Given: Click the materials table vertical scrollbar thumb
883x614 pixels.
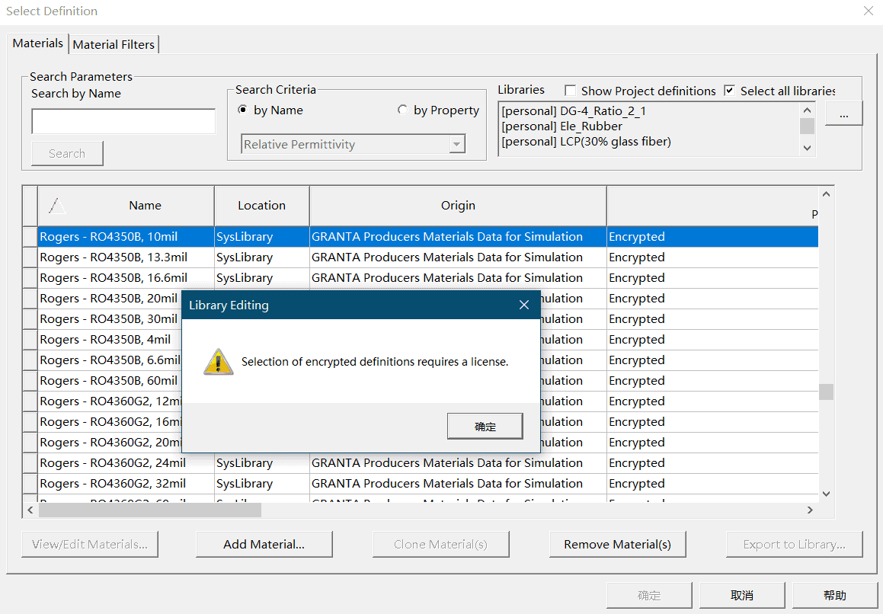Looking at the screenshot, I should (x=826, y=392).
